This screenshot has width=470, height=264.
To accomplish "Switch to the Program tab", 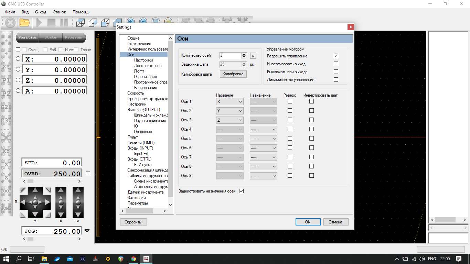I will click(73, 37).
